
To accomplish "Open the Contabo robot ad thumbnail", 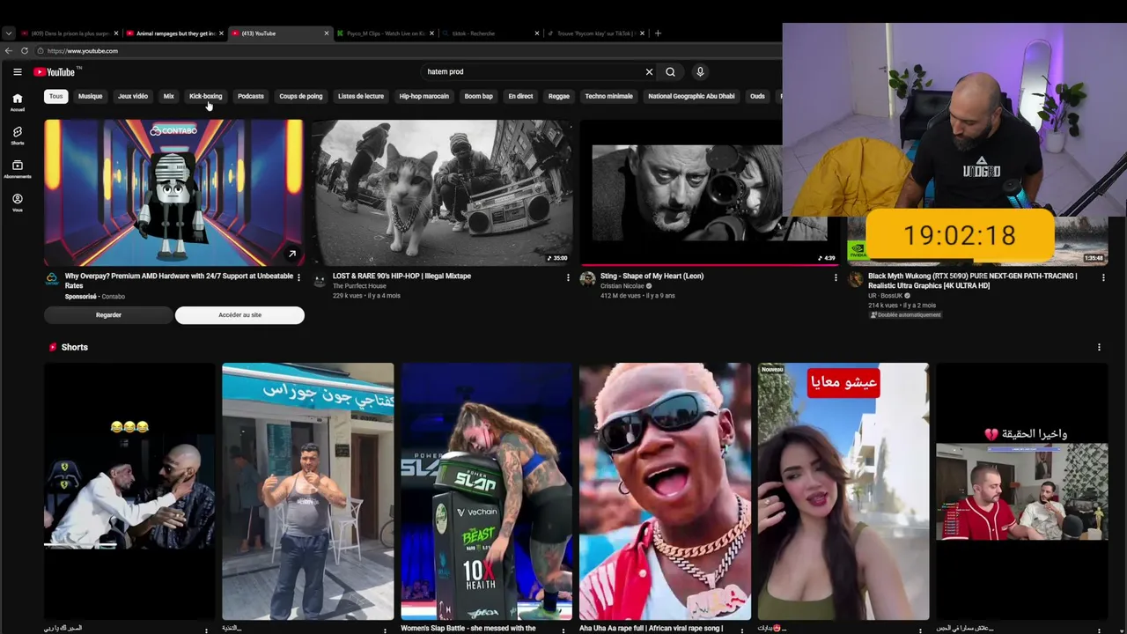I will pyautogui.click(x=174, y=193).
